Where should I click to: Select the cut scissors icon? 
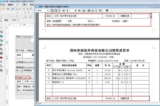[24, 9]
